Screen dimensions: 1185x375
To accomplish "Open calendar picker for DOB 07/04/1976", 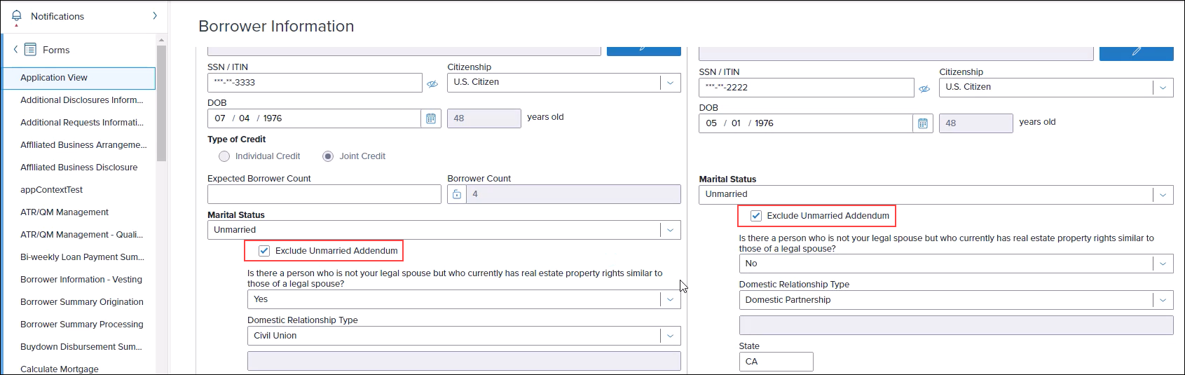I will tap(431, 118).
